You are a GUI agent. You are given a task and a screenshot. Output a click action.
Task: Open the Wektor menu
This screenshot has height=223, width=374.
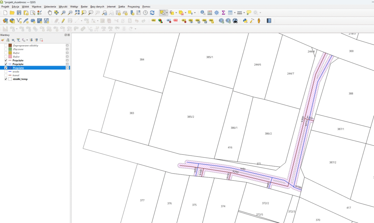click(x=74, y=7)
